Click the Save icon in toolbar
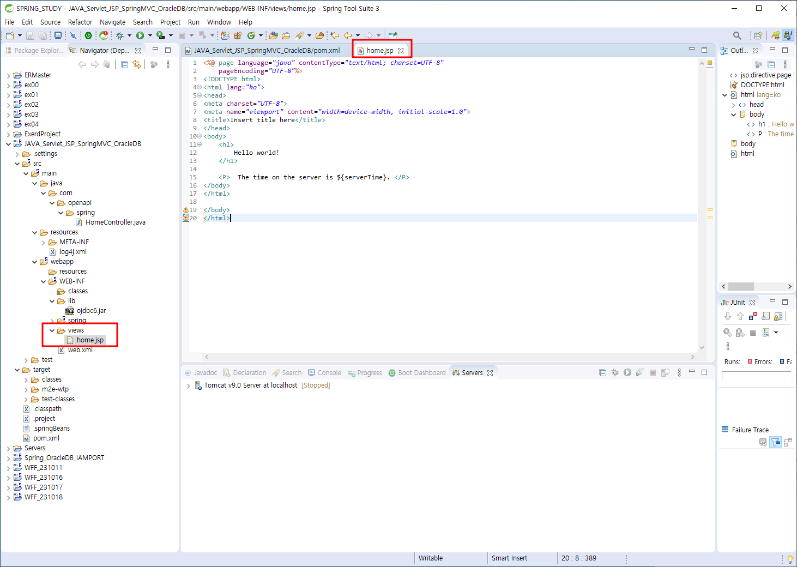Screen dimensions: 797x567 (30, 35)
